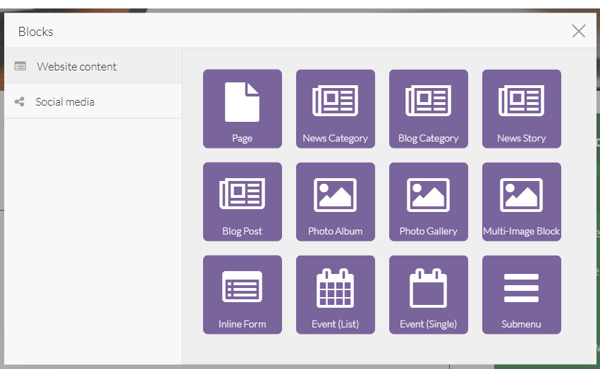This screenshot has height=369, width=600.
Task: Click the 'Submenu' text label
Action: coord(521,325)
